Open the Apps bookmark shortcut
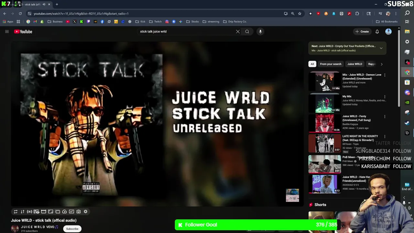Viewport: 414px width, 233px height. [x=8, y=22]
